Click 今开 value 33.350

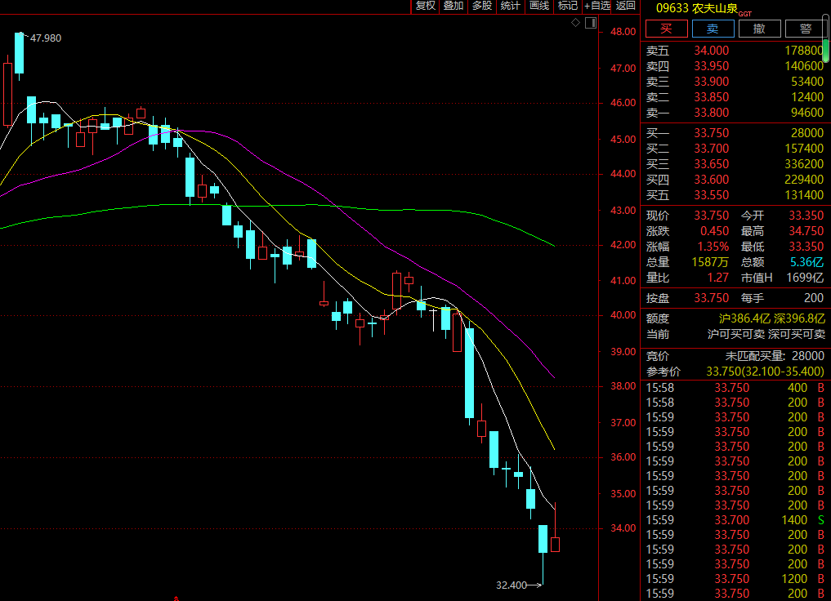click(x=806, y=216)
